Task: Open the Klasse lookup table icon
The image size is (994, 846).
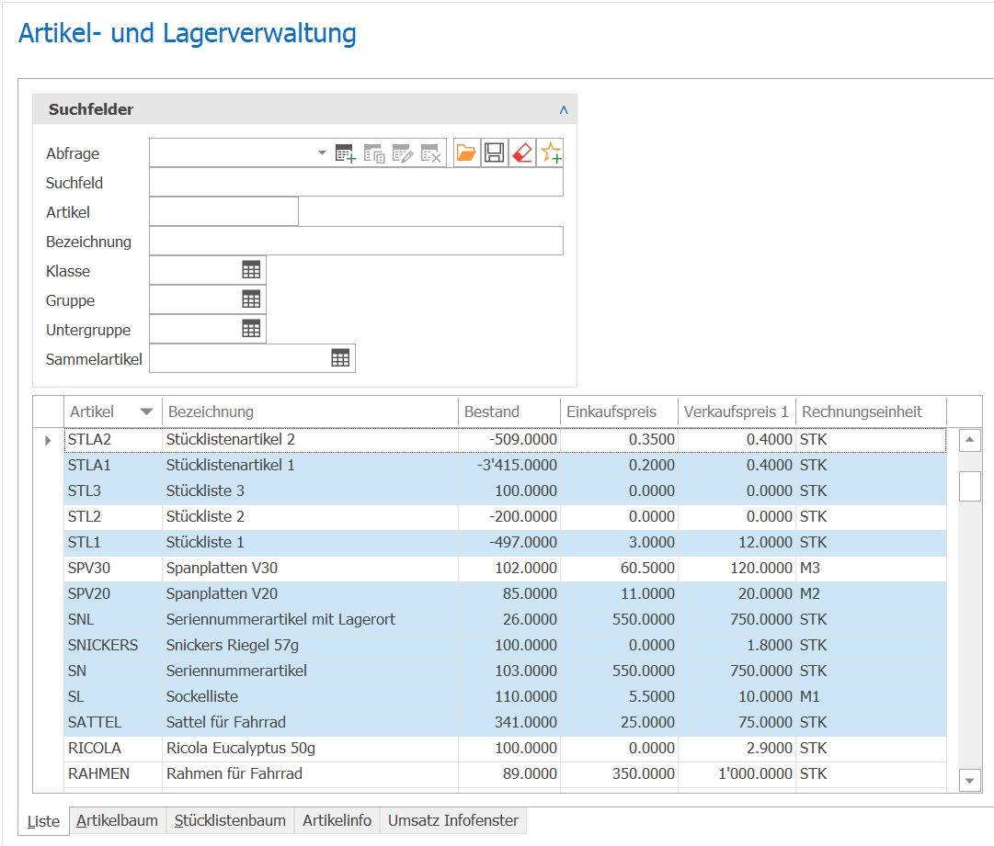Action: (x=251, y=270)
